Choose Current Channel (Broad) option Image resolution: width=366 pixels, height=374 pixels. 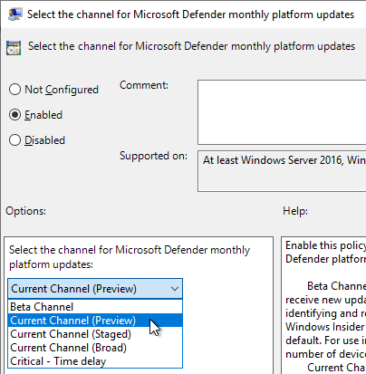click(x=95, y=348)
